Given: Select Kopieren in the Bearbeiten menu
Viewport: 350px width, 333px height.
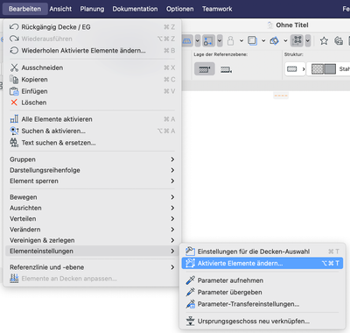Looking at the screenshot, I should coord(92,79).
